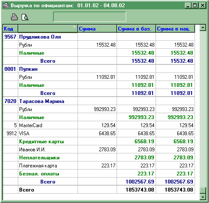Click the MasterCard row label
Screen dimensions: 209x203
point(31,125)
